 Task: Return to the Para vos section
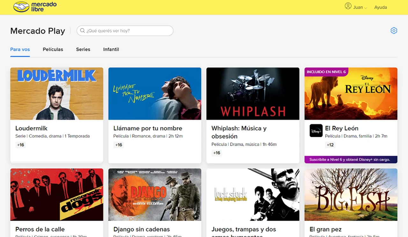(x=20, y=49)
